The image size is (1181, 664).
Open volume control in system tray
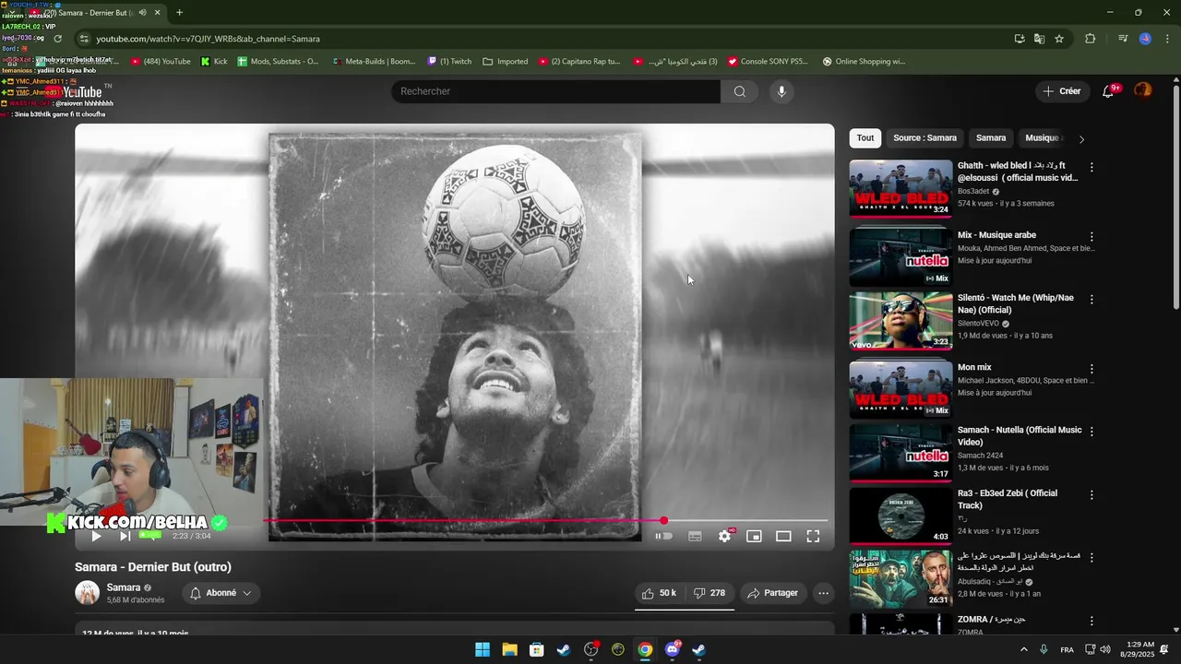click(1104, 650)
